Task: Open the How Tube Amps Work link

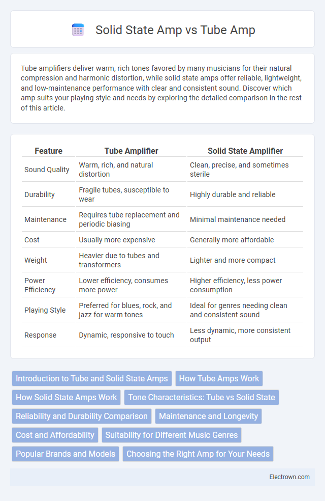Action: click(219, 378)
